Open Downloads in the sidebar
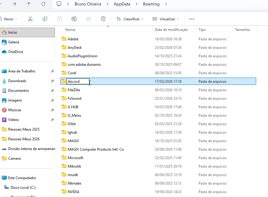Image resolution: width=268 pixels, height=197 pixels. tap(17, 81)
